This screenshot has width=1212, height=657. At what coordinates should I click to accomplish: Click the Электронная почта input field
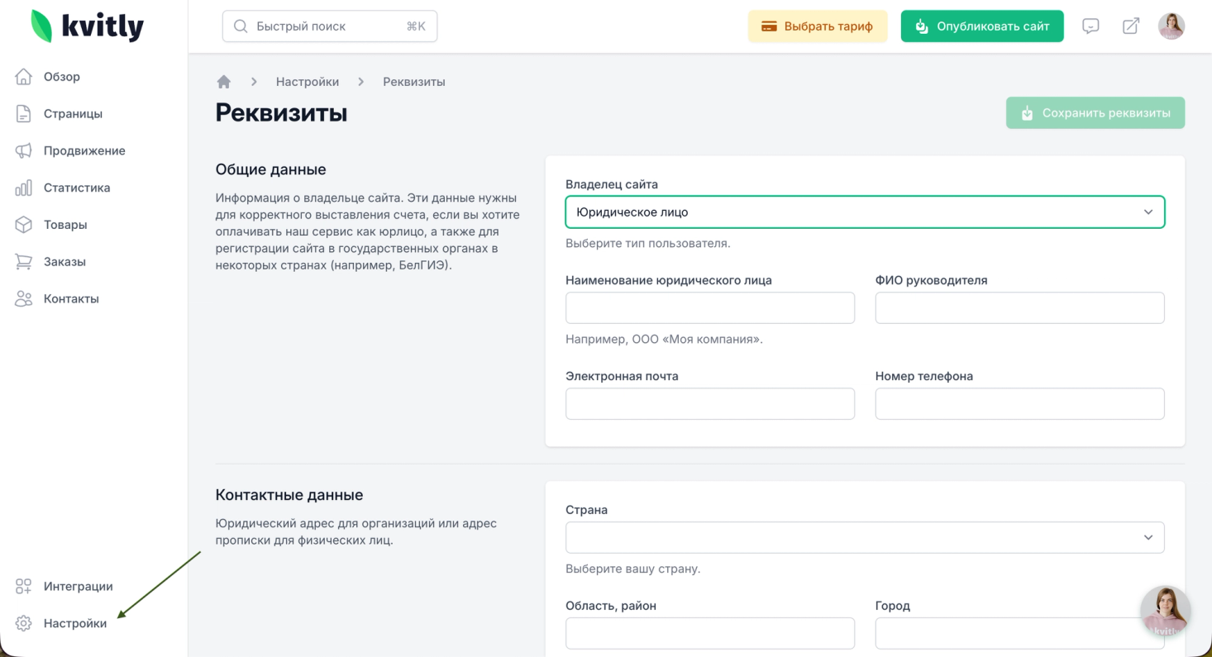point(710,404)
